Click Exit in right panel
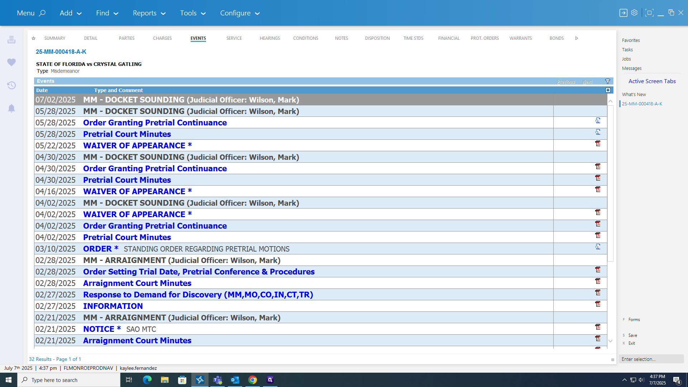This screenshot has height=387, width=688. 631,343
